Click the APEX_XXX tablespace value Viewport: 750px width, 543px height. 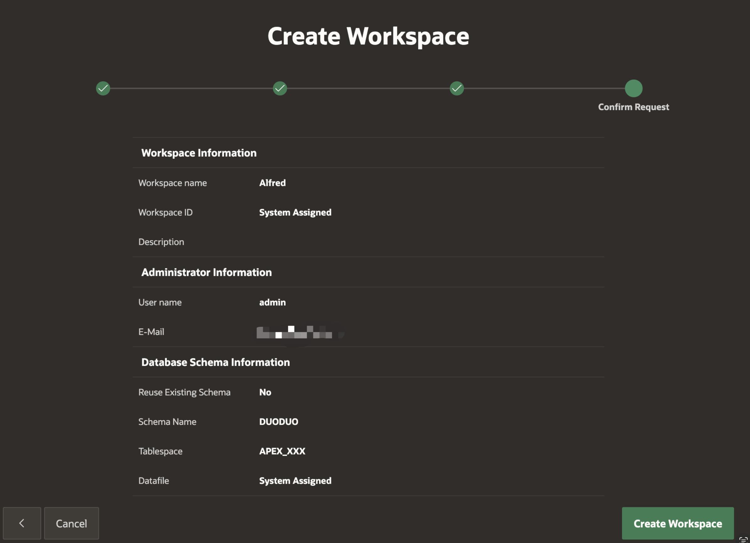(282, 451)
